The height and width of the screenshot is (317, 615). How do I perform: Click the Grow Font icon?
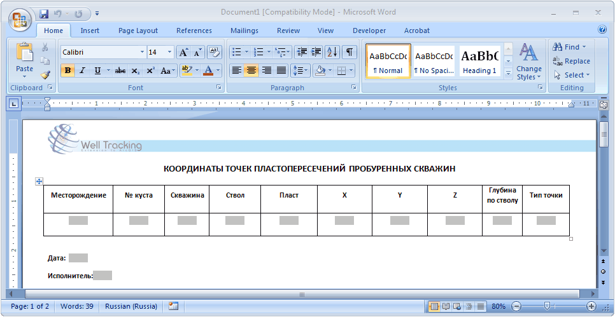click(x=183, y=52)
